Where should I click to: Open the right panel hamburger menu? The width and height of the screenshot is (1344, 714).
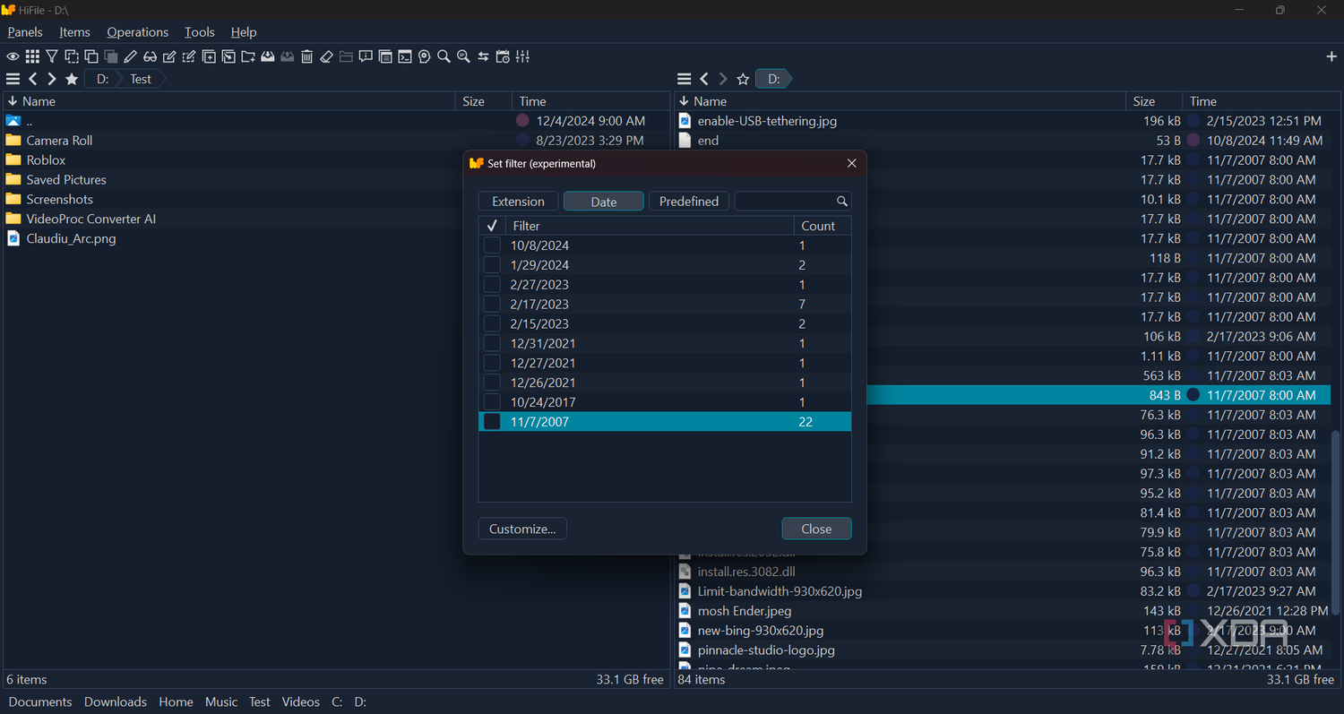coord(684,79)
